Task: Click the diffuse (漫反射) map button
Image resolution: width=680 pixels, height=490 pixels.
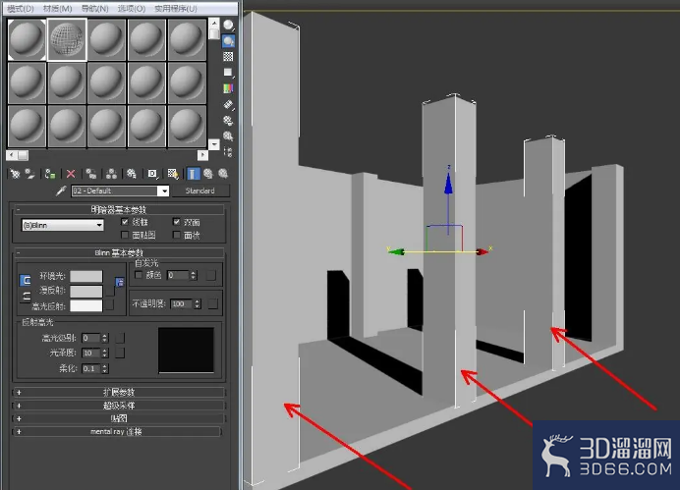Action: click(110, 292)
